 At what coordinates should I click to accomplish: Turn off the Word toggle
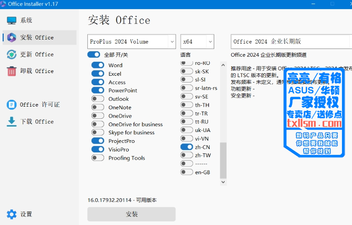(x=98, y=65)
